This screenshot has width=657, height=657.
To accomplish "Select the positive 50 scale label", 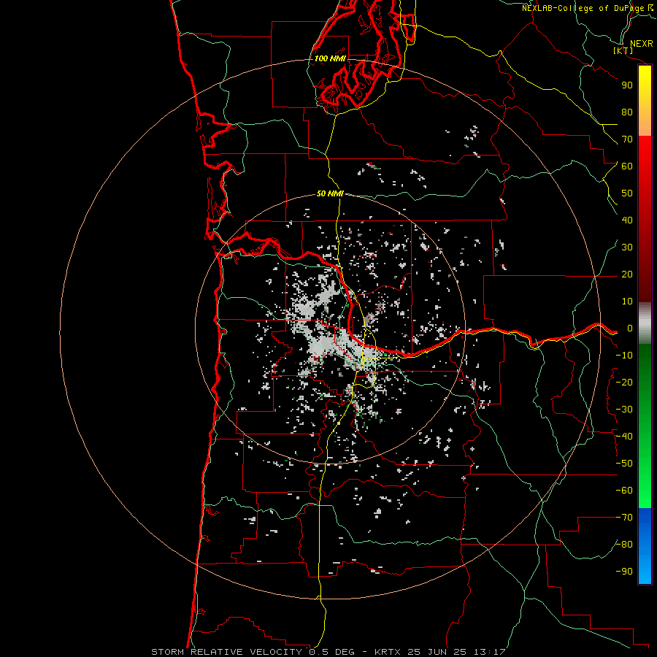I will pos(627,193).
